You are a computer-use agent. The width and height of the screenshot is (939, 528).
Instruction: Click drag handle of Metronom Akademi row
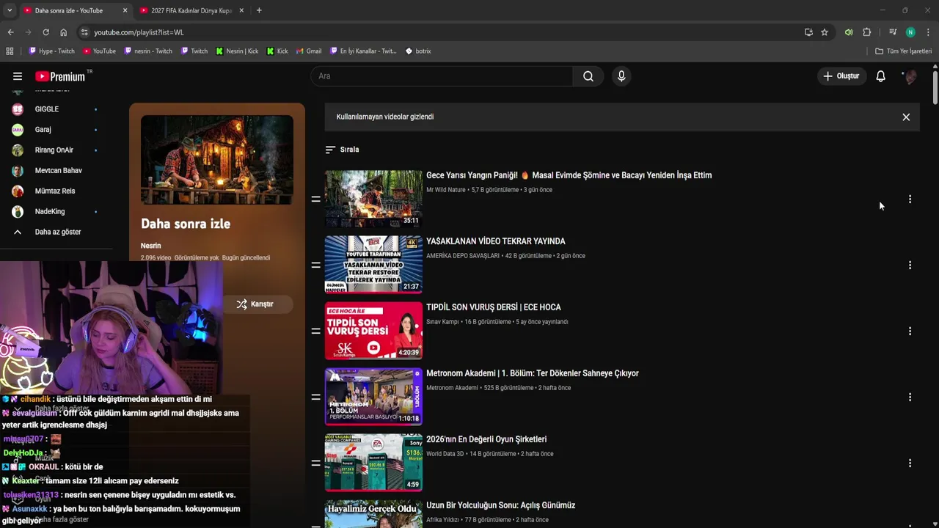coord(315,397)
